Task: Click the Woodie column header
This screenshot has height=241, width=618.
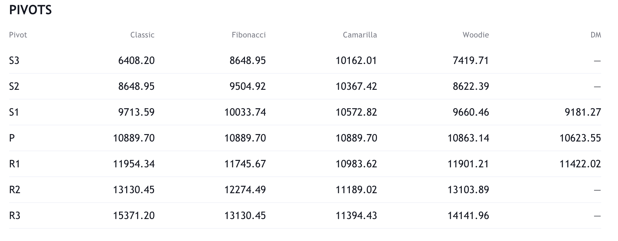Action: coord(475,35)
